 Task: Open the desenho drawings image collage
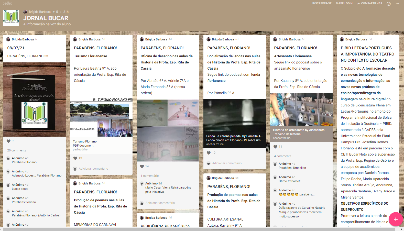tap(168, 130)
